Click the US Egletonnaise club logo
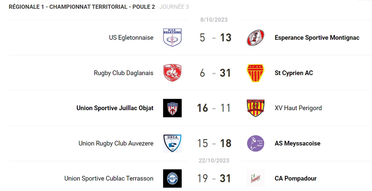 point(172,37)
